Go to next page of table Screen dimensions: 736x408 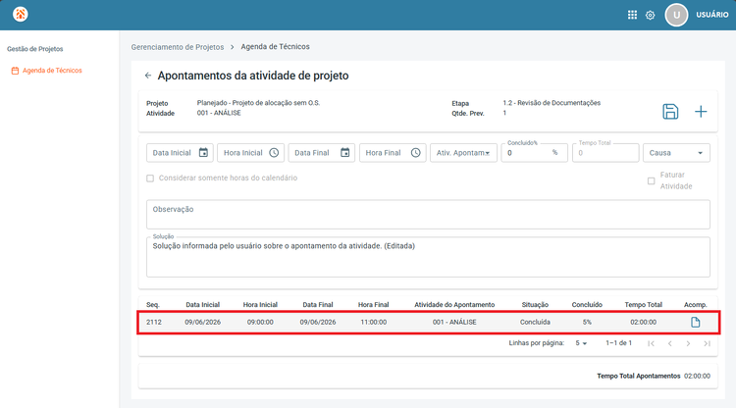pyautogui.click(x=688, y=343)
